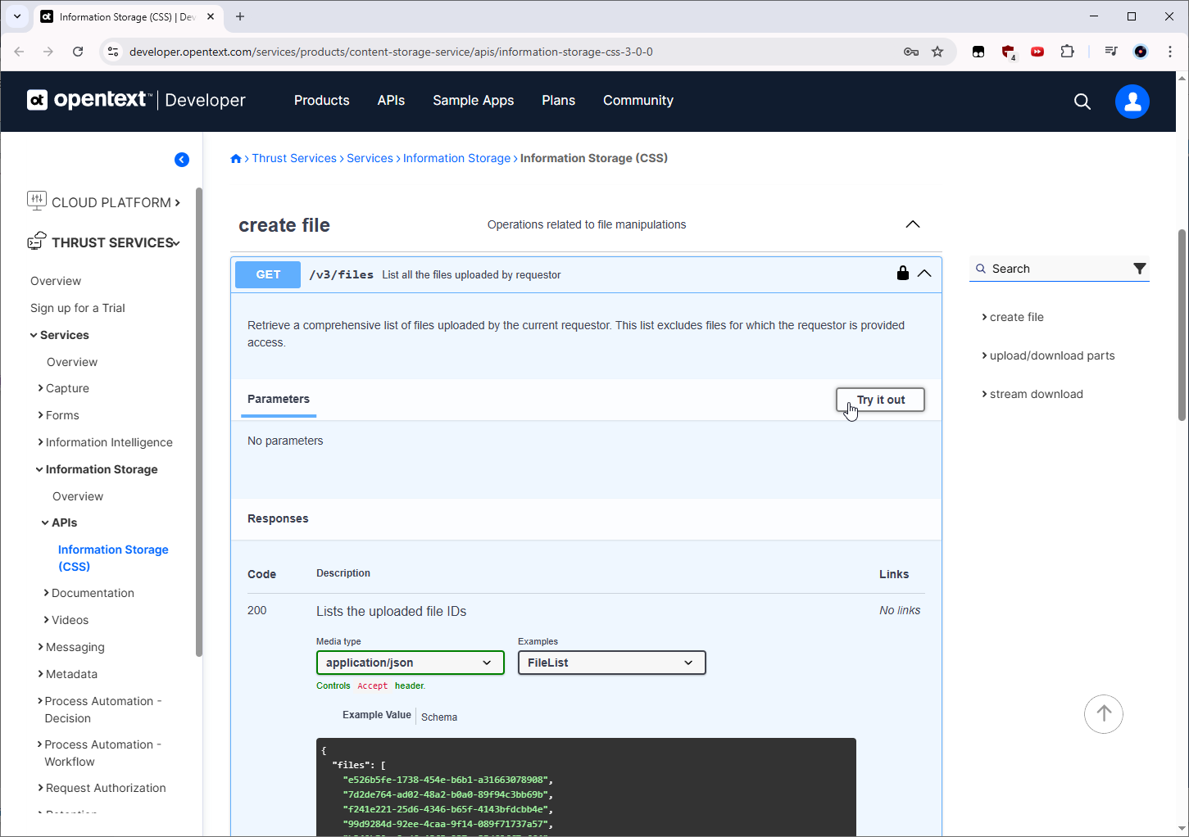This screenshot has height=837, width=1189.
Task: Click the page vertical scrollbar thumb
Action: click(x=1182, y=324)
